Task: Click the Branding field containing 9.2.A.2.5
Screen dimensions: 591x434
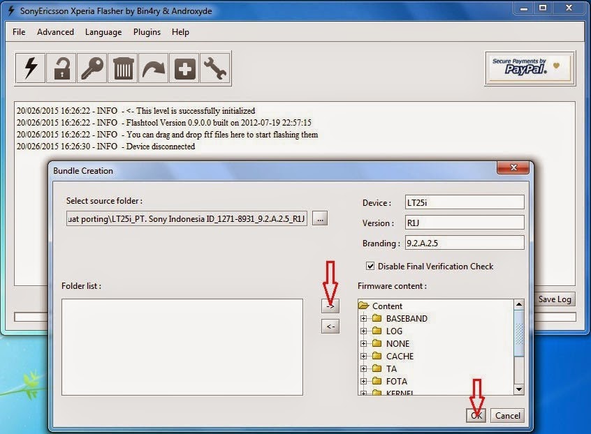Action: click(465, 243)
